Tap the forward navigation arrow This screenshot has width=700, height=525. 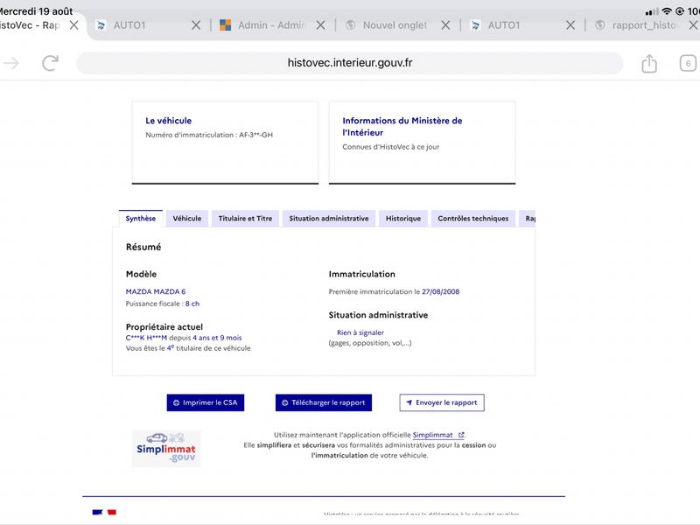point(11,63)
